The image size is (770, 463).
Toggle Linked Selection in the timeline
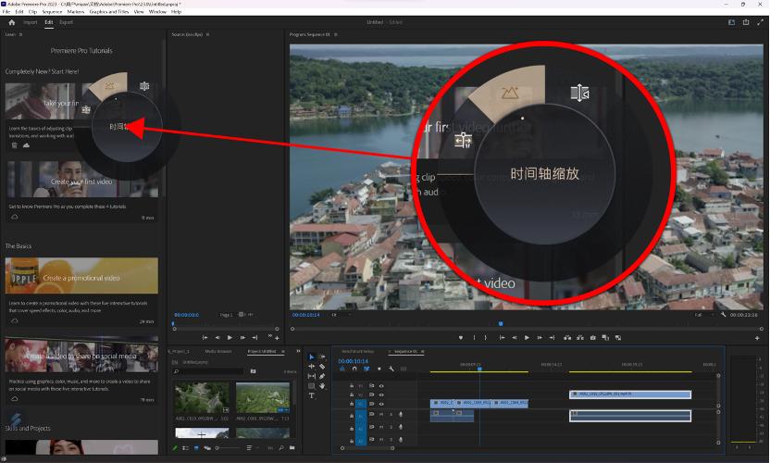point(366,369)
